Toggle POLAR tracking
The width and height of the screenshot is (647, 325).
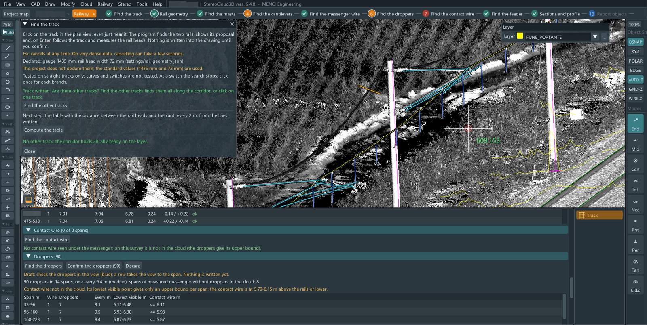(x=635, y=61)
